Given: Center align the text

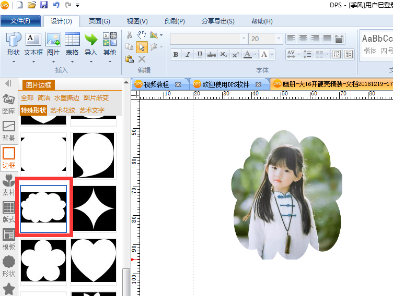Looking at the screenshot, I should coord(303,39).
